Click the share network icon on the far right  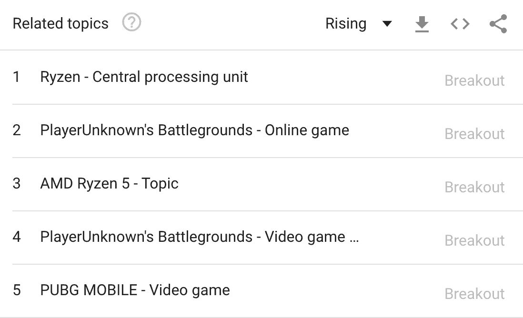(x=497, y=24)
